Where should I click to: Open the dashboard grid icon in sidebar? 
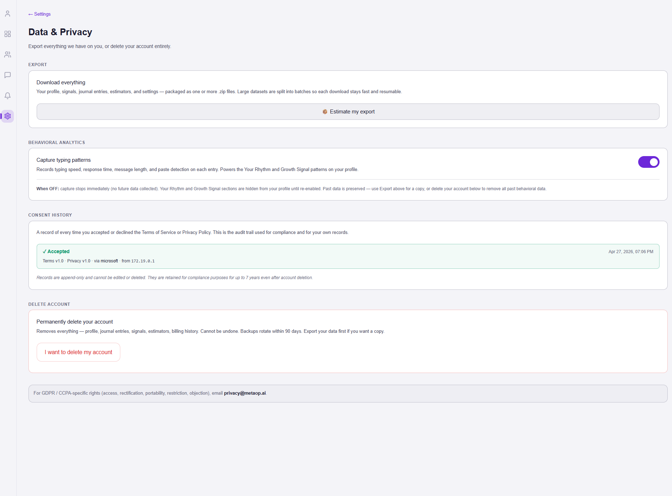pos(7,34)
